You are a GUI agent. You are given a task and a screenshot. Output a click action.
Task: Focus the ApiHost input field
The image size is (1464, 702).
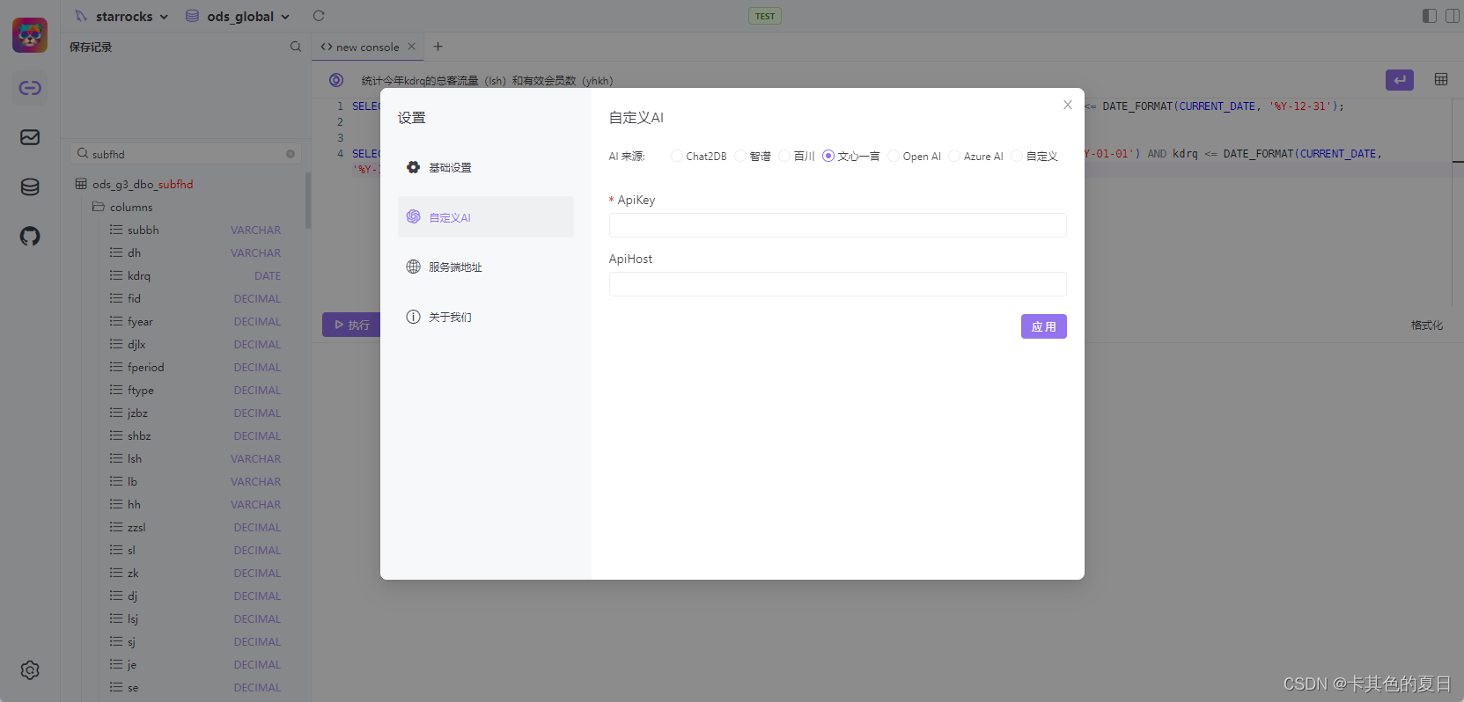click(x=837, y=284)
